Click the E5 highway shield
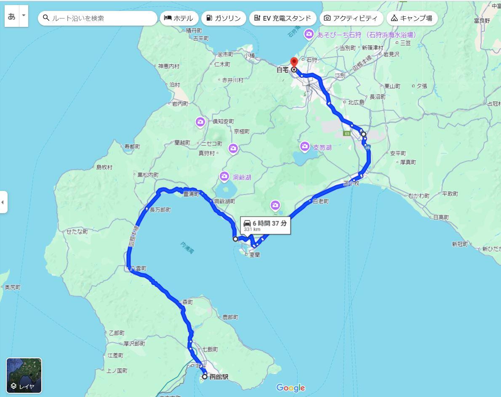Viewport: 501px width, 397px height. (347, 133)
